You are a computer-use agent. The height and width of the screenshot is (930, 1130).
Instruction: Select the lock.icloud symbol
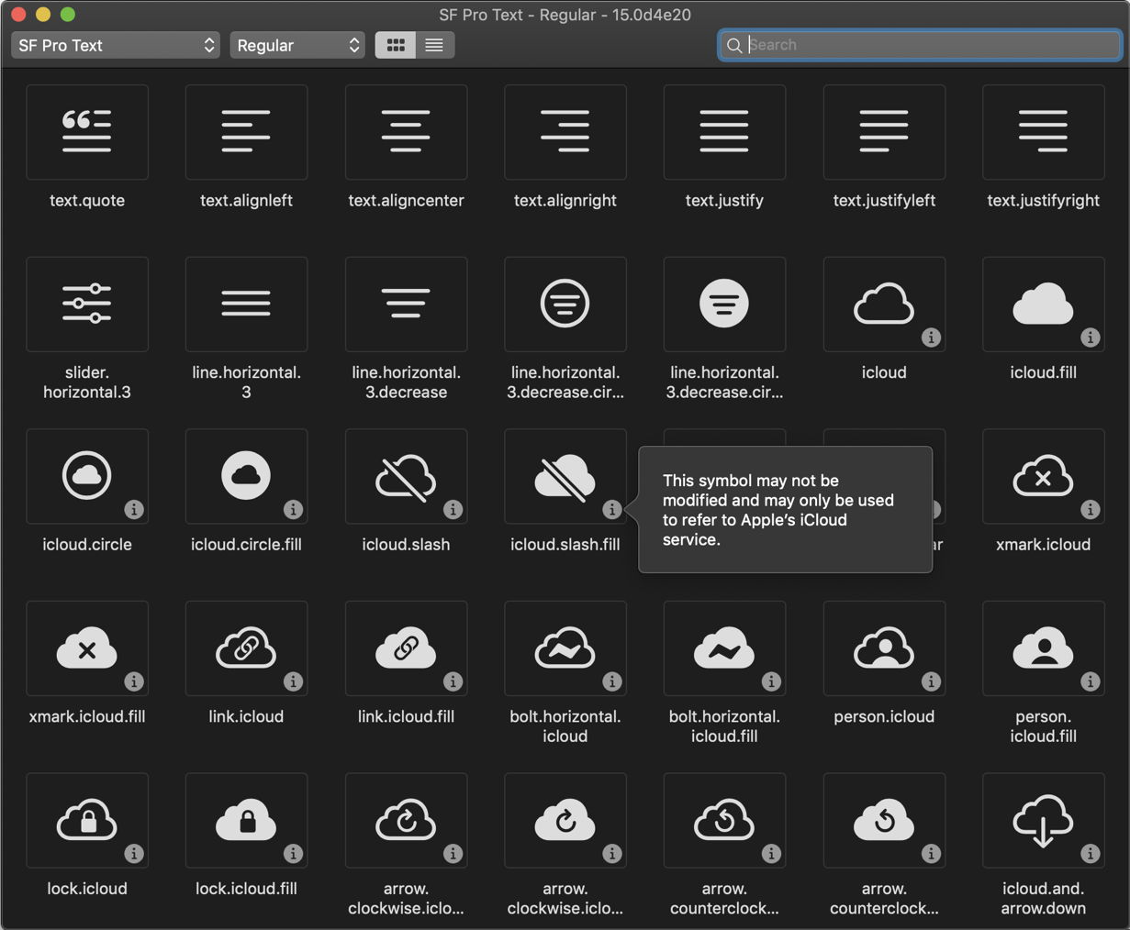tap(87, 820)
